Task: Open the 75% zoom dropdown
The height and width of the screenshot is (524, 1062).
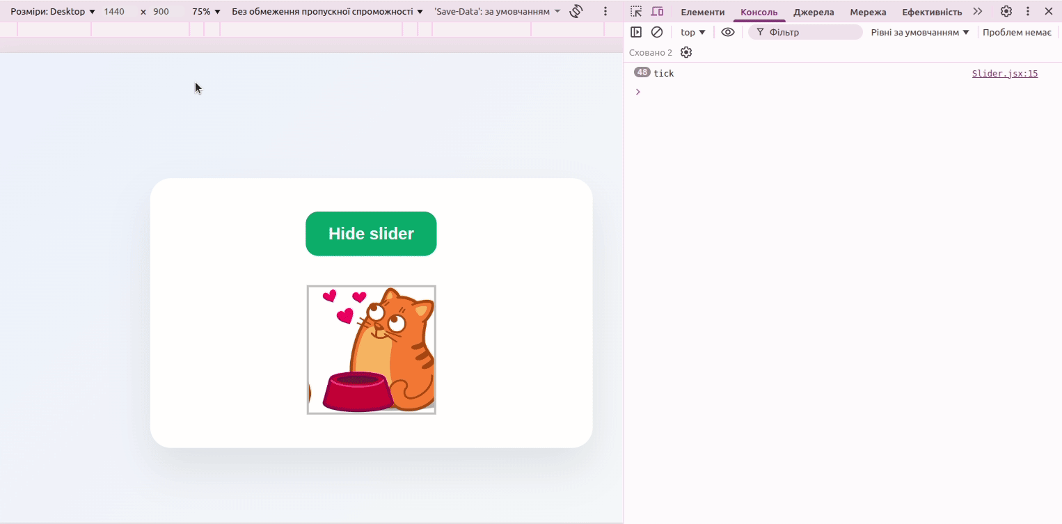Action: tap(206, 12)
